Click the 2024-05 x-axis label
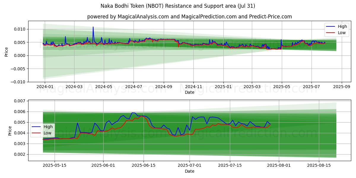Viewport: 356px width, 178px height. point(104,87)
